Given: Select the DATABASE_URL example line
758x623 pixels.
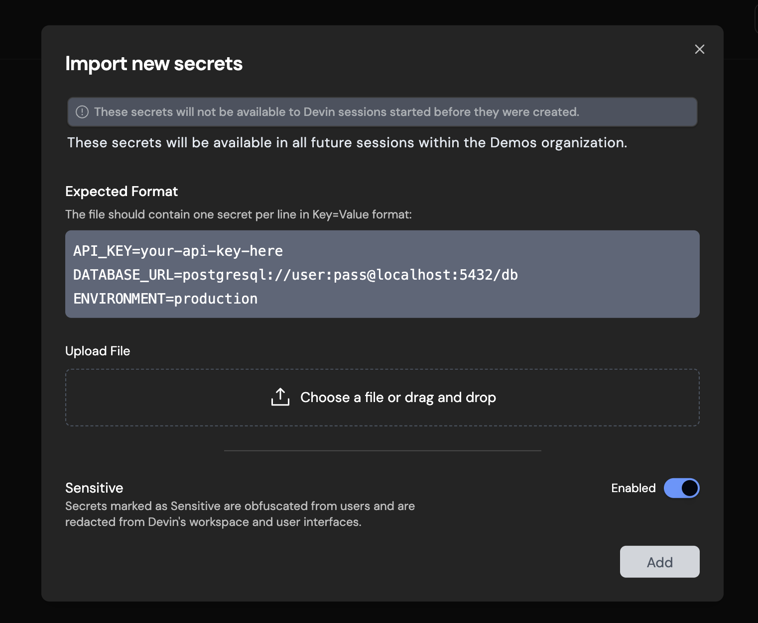Looking at the screenshot, I should click(295, 275).
